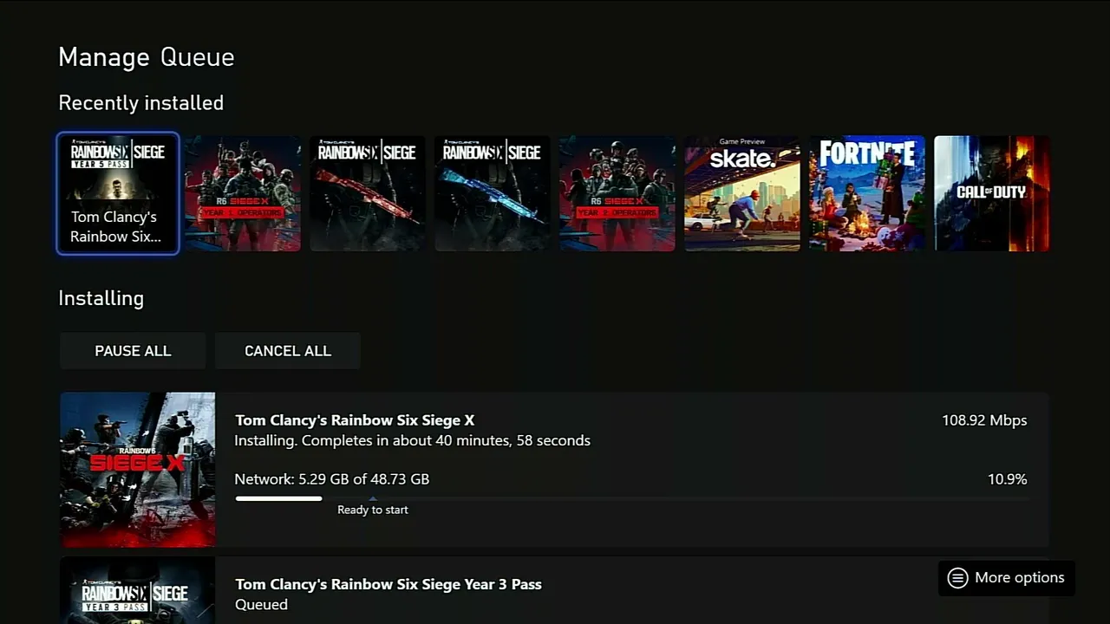Select the Year 3 Pass queued item artwork
This screenshot has height=624, width=1110.
tap(138, 590)
